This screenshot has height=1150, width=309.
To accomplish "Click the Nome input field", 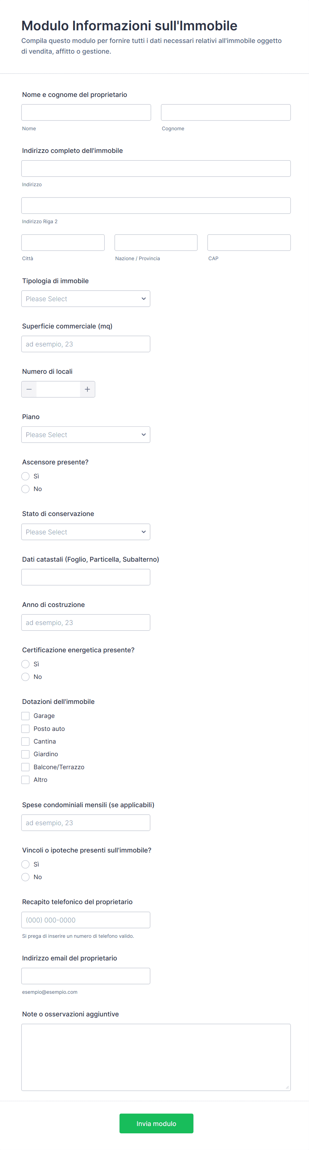I will tap(86, 113).
